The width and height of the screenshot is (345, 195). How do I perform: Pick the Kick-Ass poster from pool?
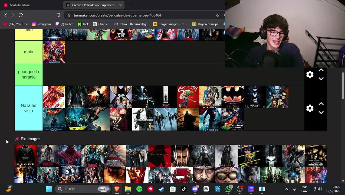click(249, 156)
